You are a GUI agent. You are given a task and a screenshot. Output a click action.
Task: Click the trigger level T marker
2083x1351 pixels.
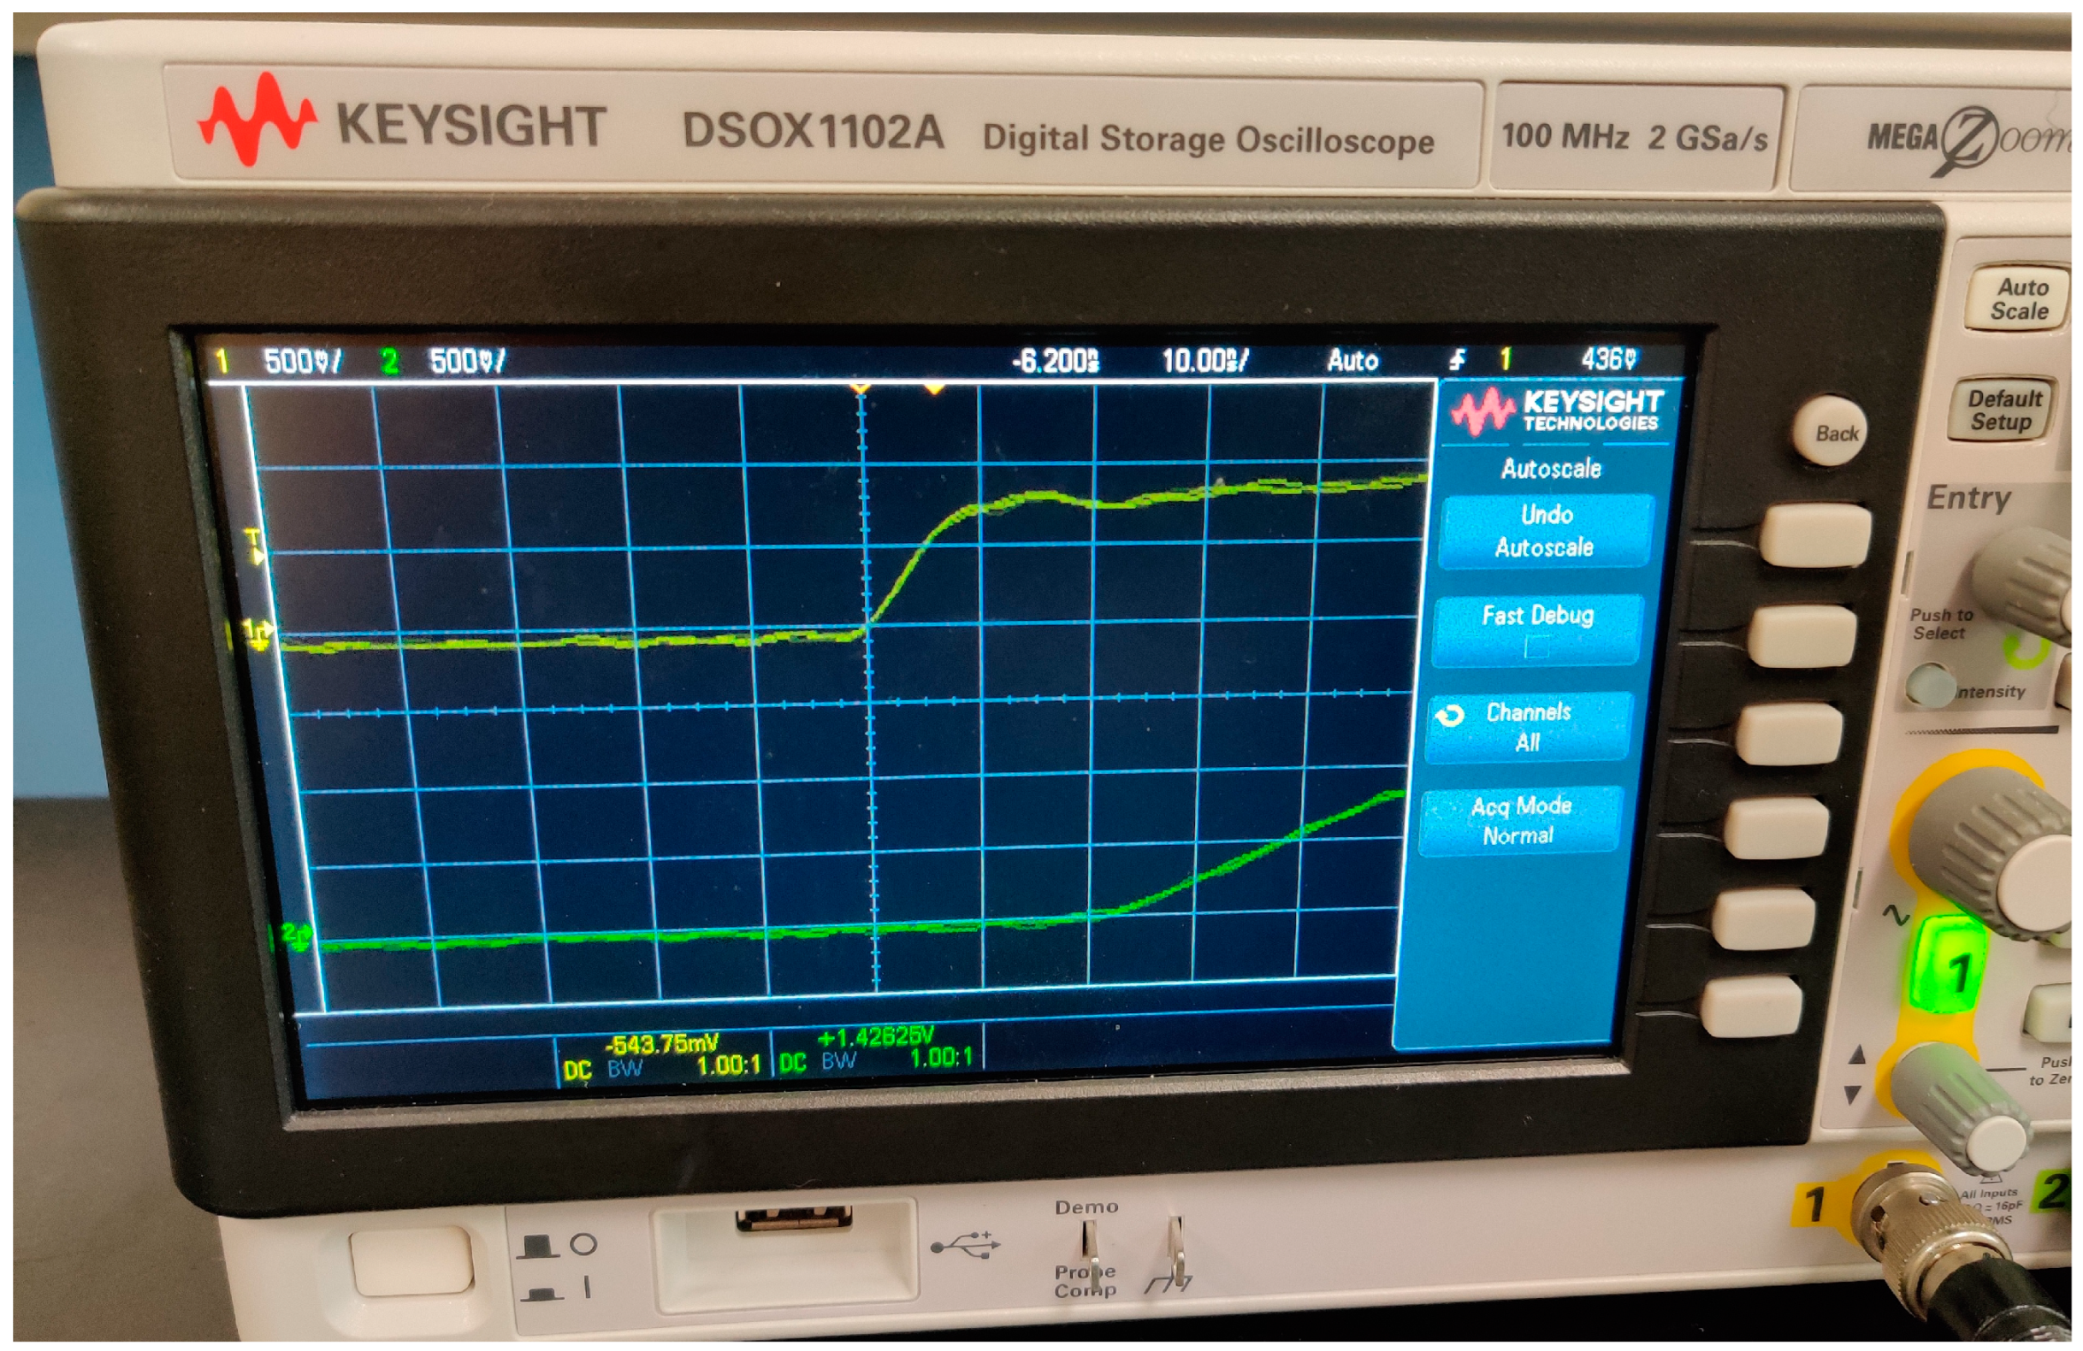[x=256, y=546]
